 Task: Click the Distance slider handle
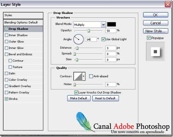coord(77,48)
